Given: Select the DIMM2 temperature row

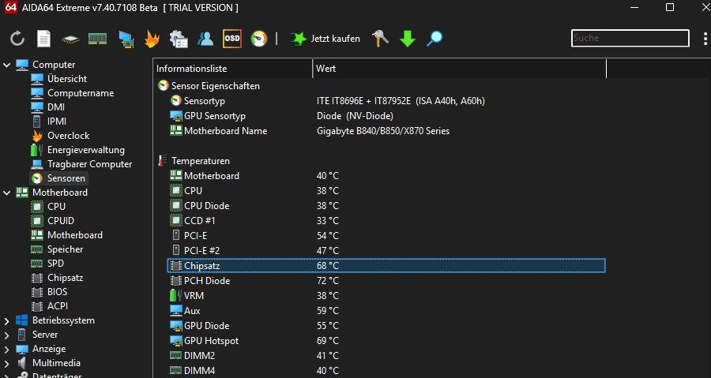Looking at the screenshot, I should coord(386,355).
